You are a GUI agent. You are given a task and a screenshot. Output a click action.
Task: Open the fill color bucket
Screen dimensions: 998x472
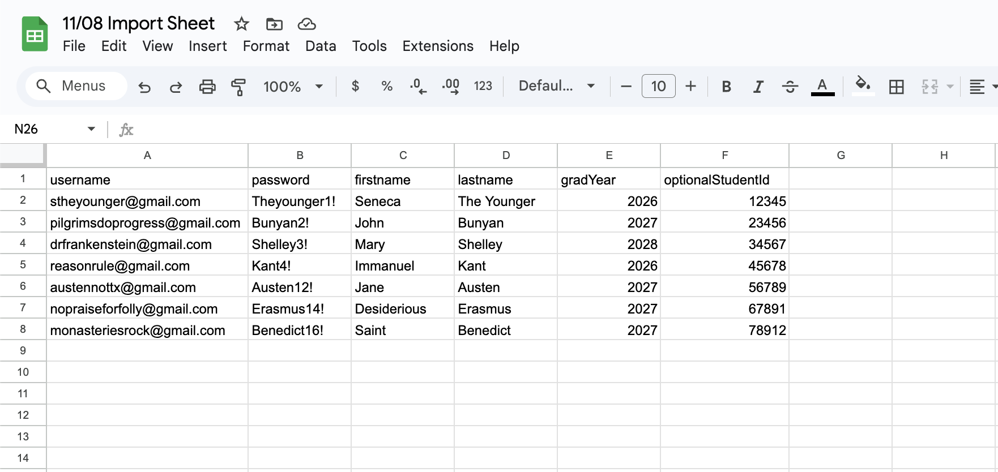point(863,85)
